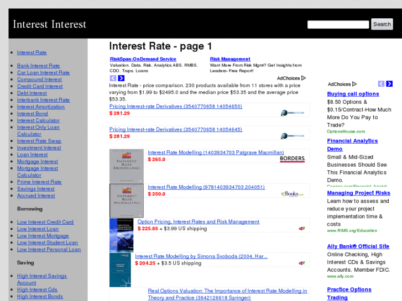
Task: Open the RiskSpan:OnDemand Service ad link
Action: (143, 59)
